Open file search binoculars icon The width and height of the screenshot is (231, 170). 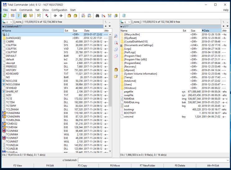point(97,16)
